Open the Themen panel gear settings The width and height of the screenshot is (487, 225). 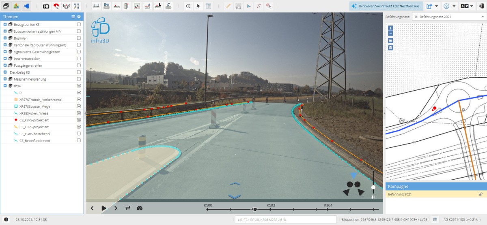[x=79, y=17]
